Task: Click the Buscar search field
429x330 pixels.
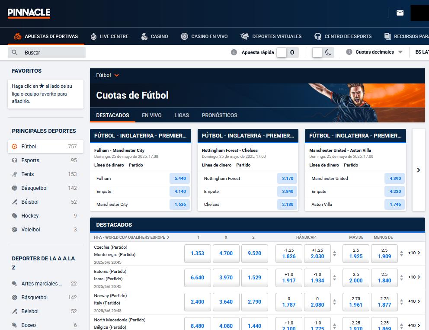Action: 52,52
